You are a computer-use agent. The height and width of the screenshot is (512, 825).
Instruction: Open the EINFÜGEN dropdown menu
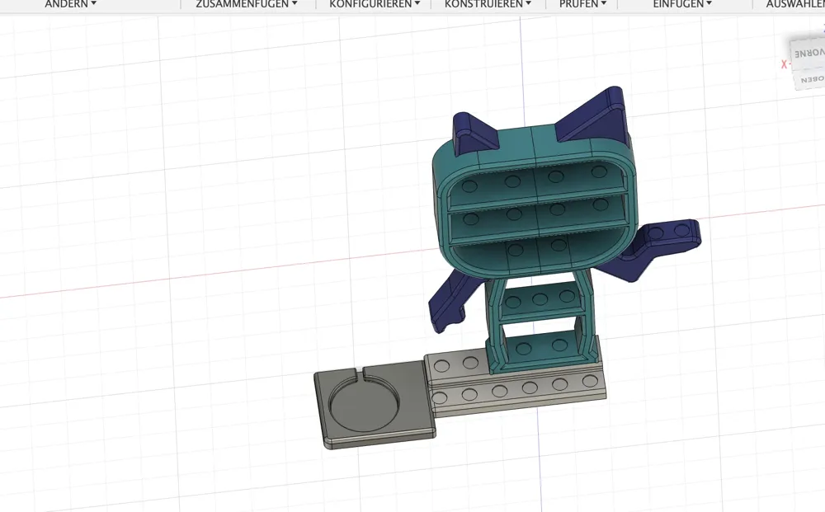[682, 3]
